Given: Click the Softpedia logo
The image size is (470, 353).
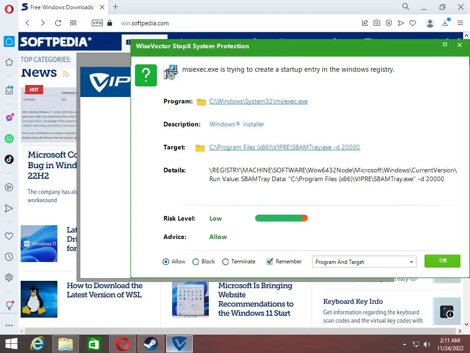Looking at the screenshot, I should [x=56, y=42].
